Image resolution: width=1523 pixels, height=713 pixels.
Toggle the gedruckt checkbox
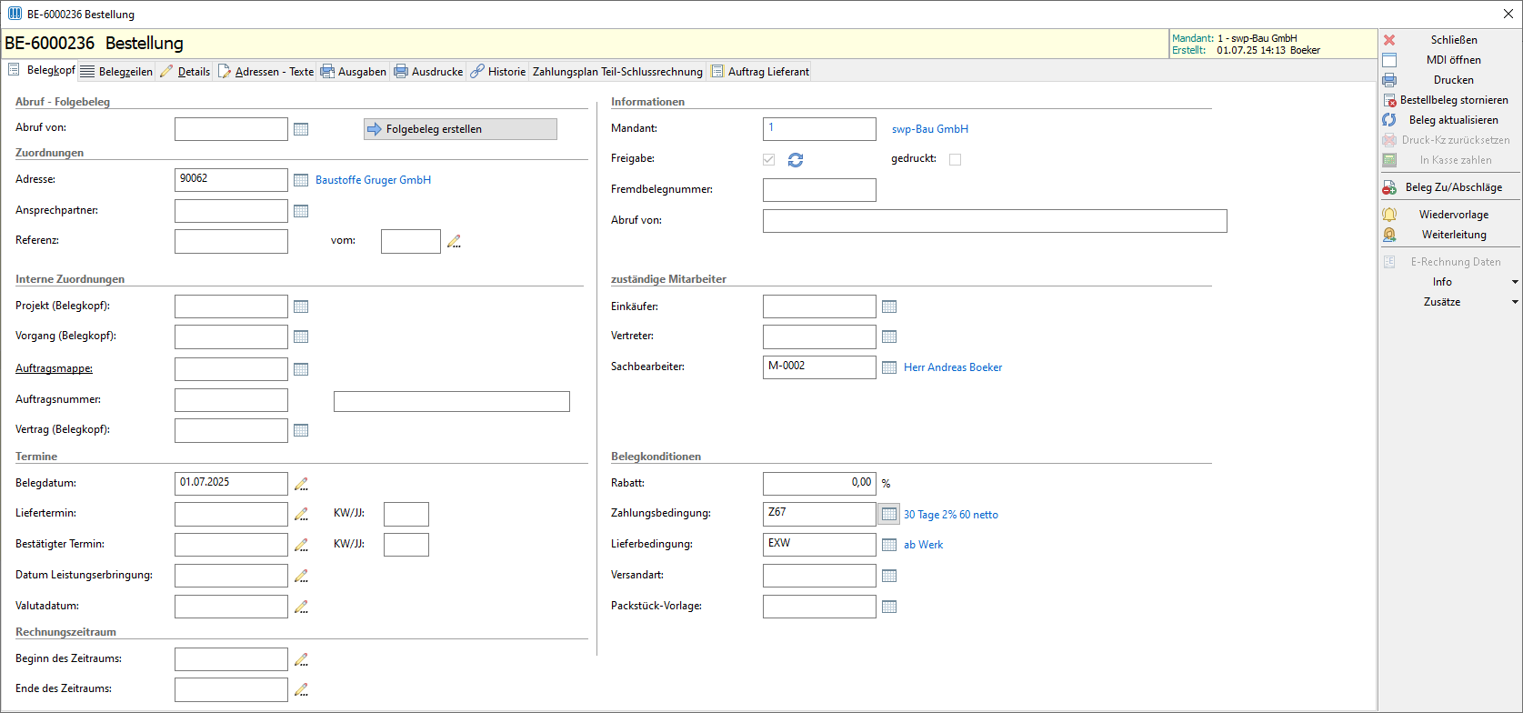coord(955,159)
